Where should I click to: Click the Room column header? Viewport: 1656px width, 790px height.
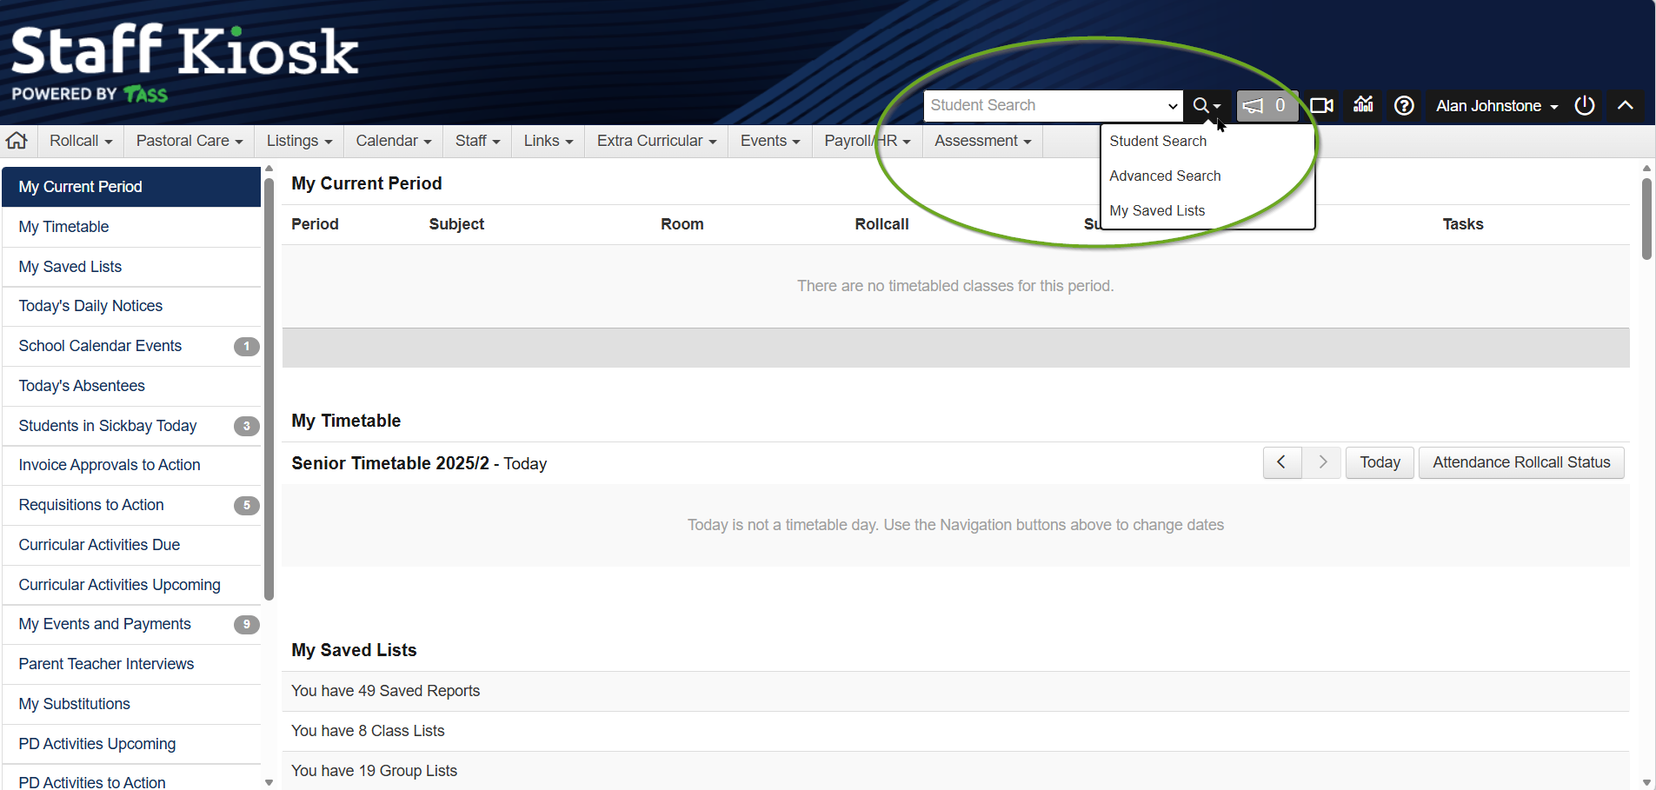click(682, 224)
